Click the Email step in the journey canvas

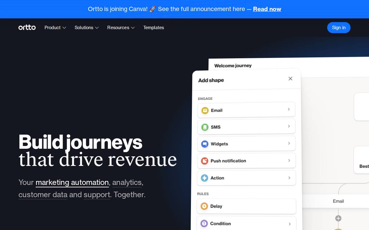(338, 201)
